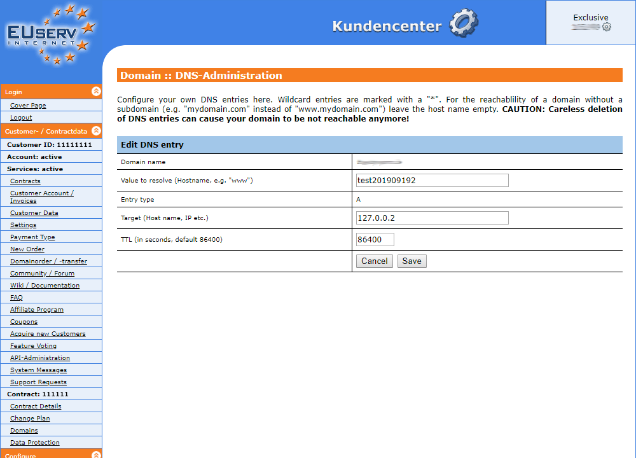Click the Logout link
Image resolution: width=636 pixels, height=458 pixels.
click(21, 118)
